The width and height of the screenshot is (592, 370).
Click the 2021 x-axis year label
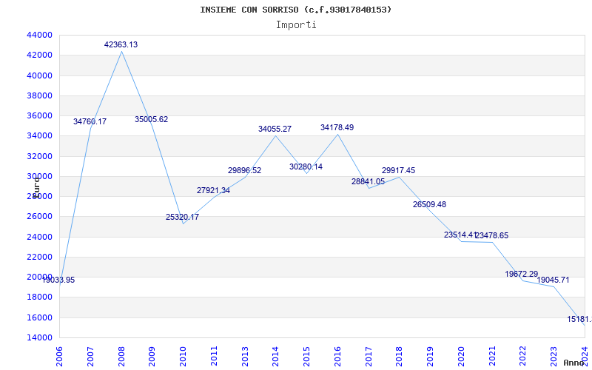pyautogui.click(x=492, y=357)
